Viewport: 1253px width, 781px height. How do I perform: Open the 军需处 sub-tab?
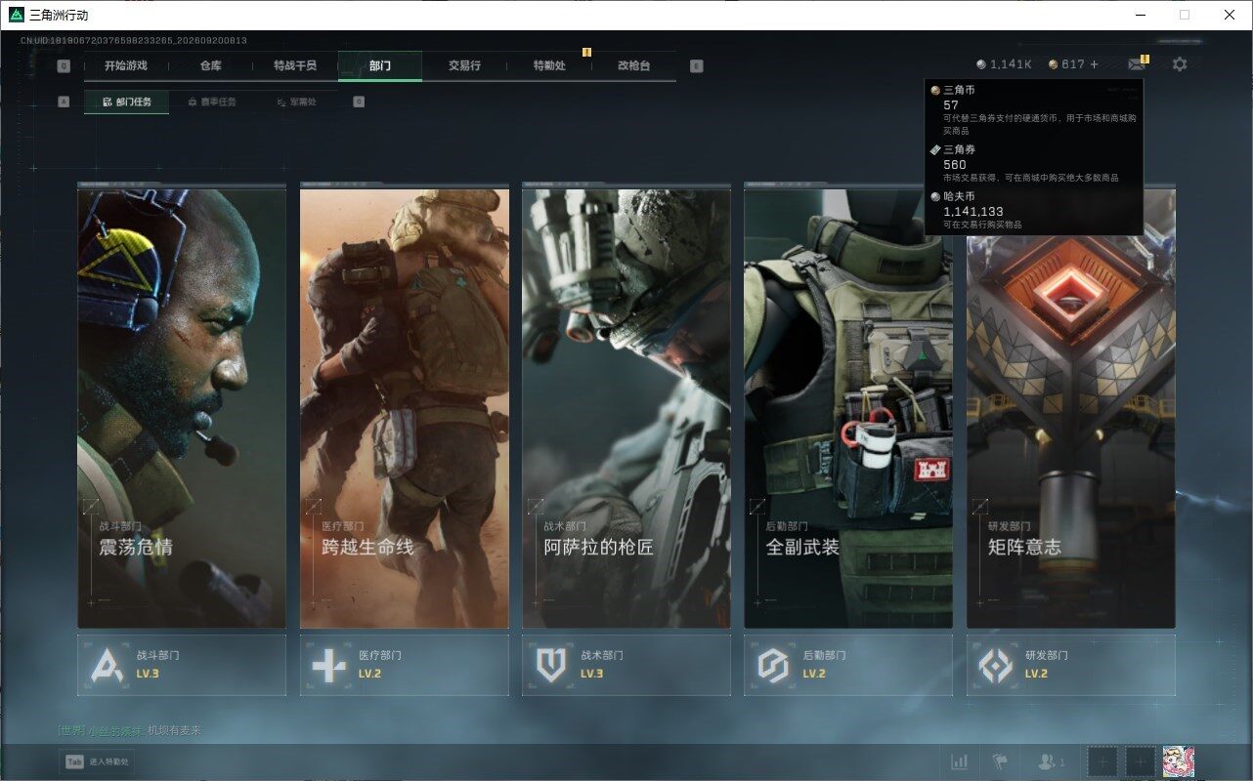[296, 102]
